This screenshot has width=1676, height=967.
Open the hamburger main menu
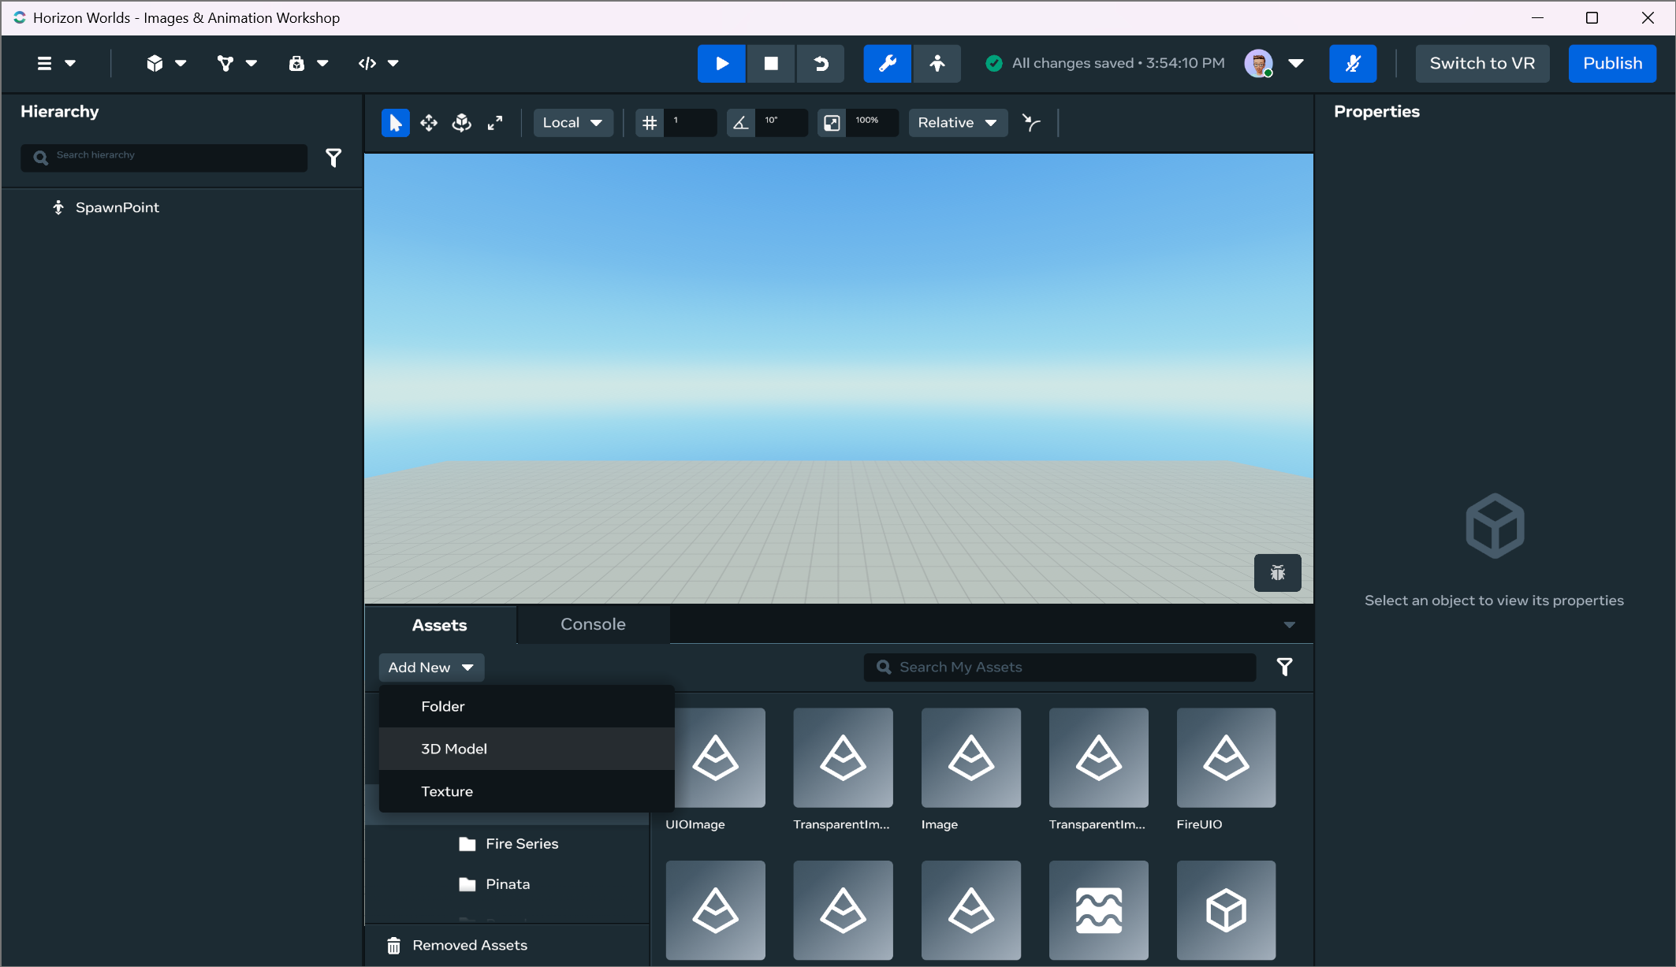tap(56, 63)
